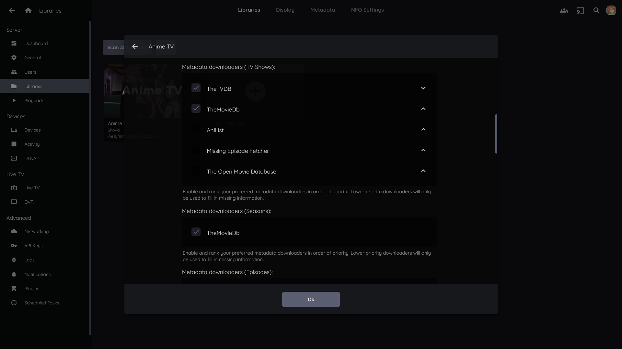The height and width of the screenshot is (349, 622).
Task: Click the dialog vertical scrollbar thumb
Action: coord(496,134)
